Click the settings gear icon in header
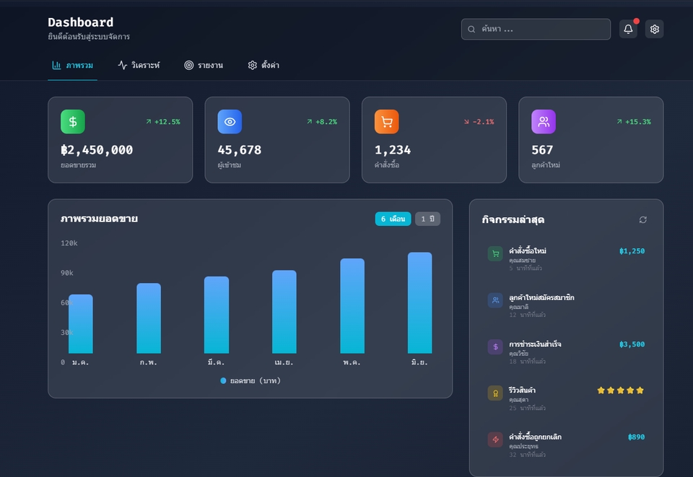This screenshot has height=477, width=693. pyautogui.click(x=654, y=30)
